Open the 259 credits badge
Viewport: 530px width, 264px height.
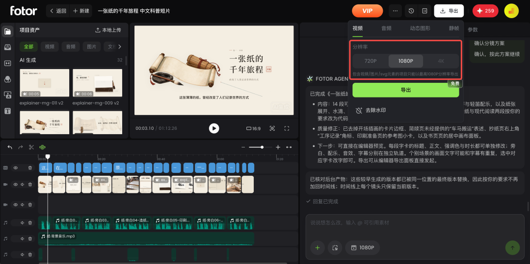click(x=485, y=11)
